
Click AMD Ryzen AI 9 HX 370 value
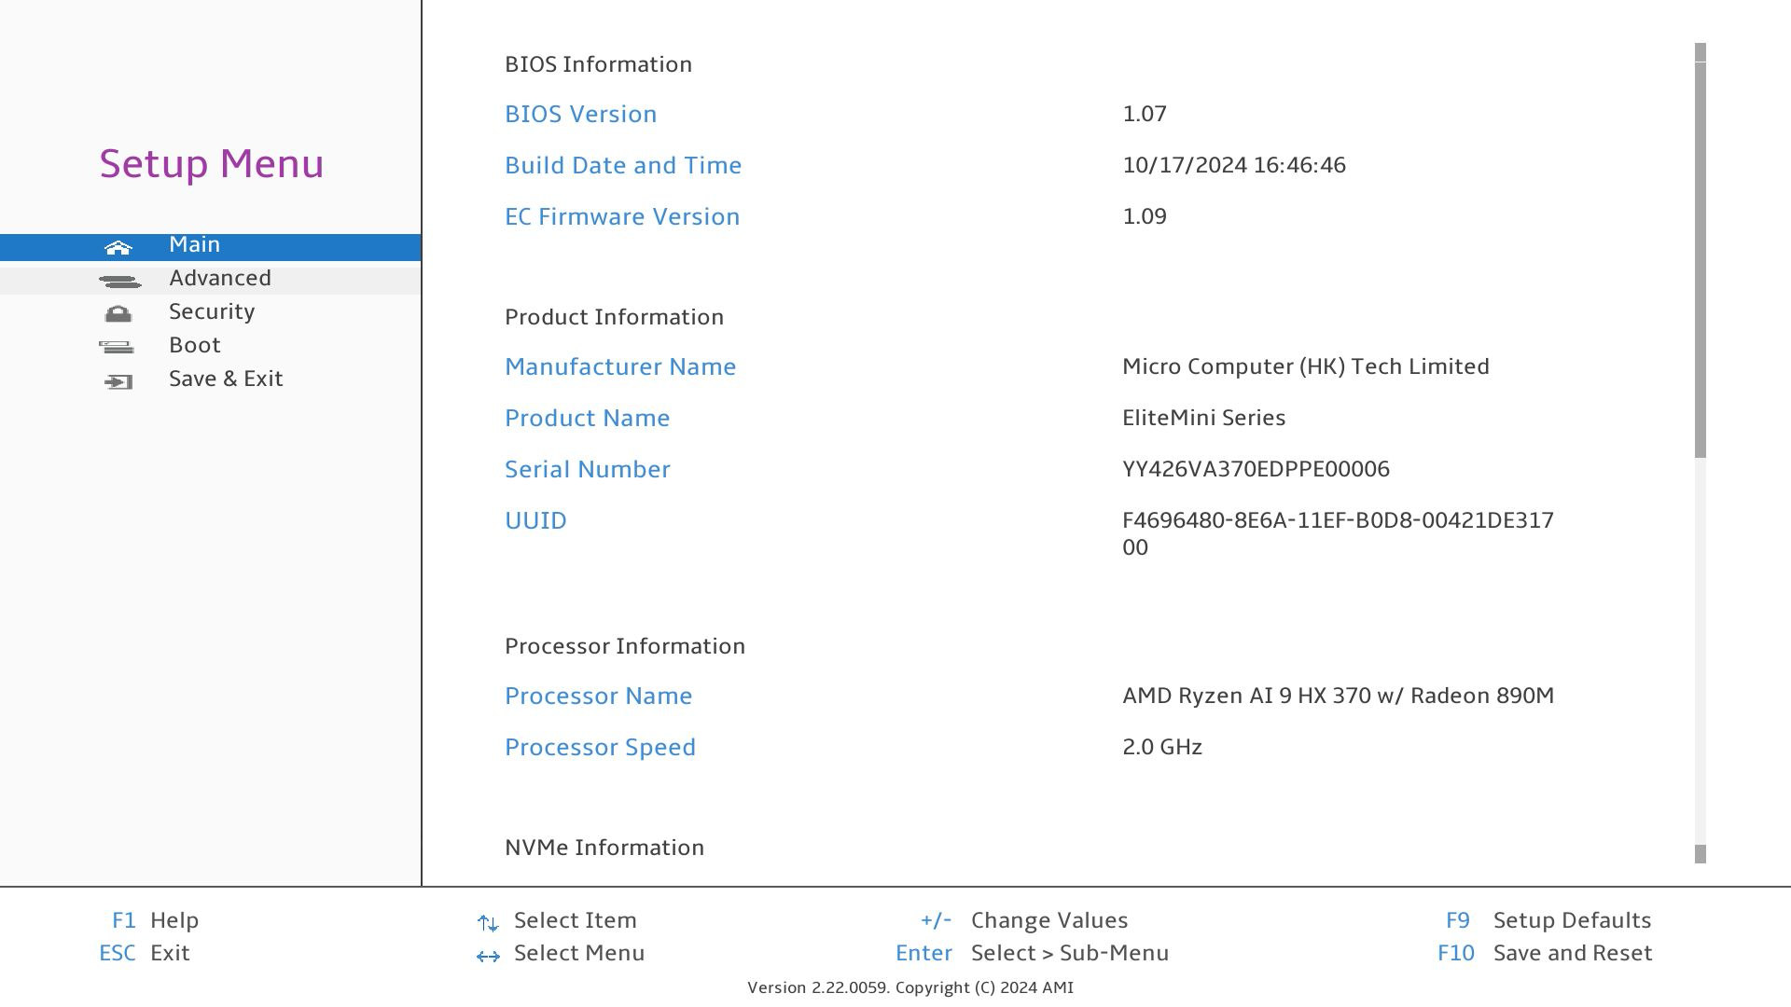[x=1338, y=696]
